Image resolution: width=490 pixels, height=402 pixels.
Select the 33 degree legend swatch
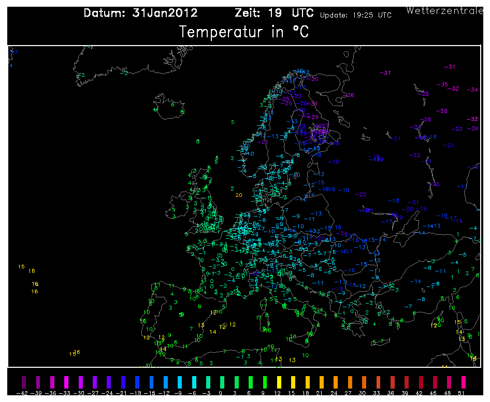pos(379,382)
